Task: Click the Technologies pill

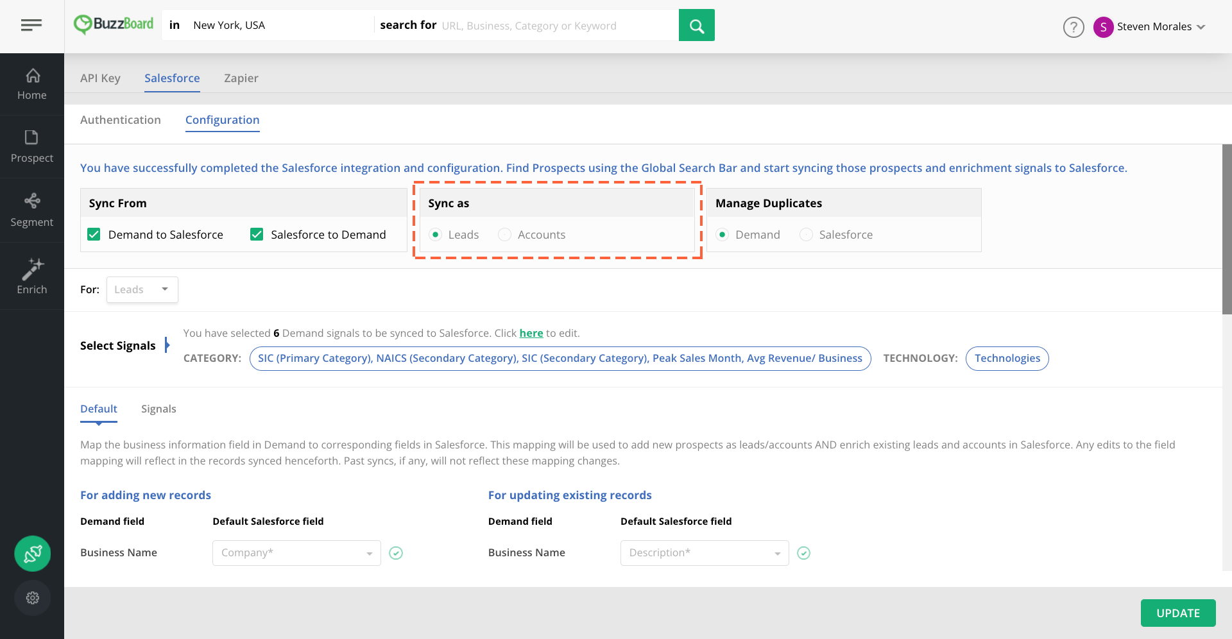Action: 1007,359
